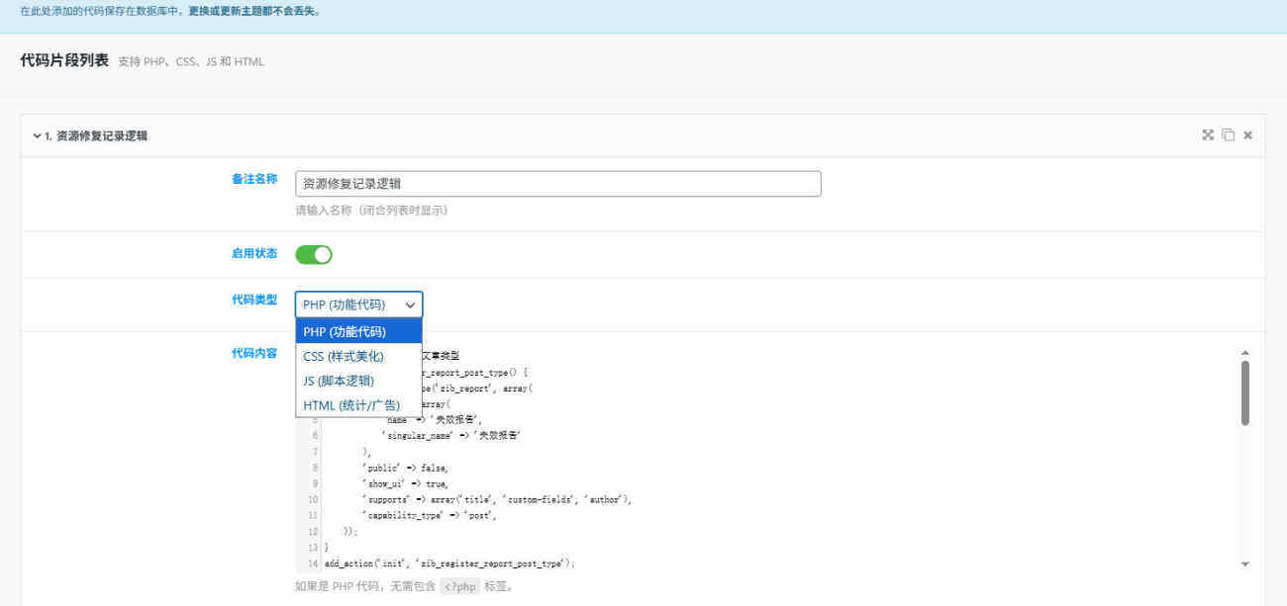The image size is (1287, 606).
Task: Toggle the 启用状态 switch off
Action: [x=314, y=255]
